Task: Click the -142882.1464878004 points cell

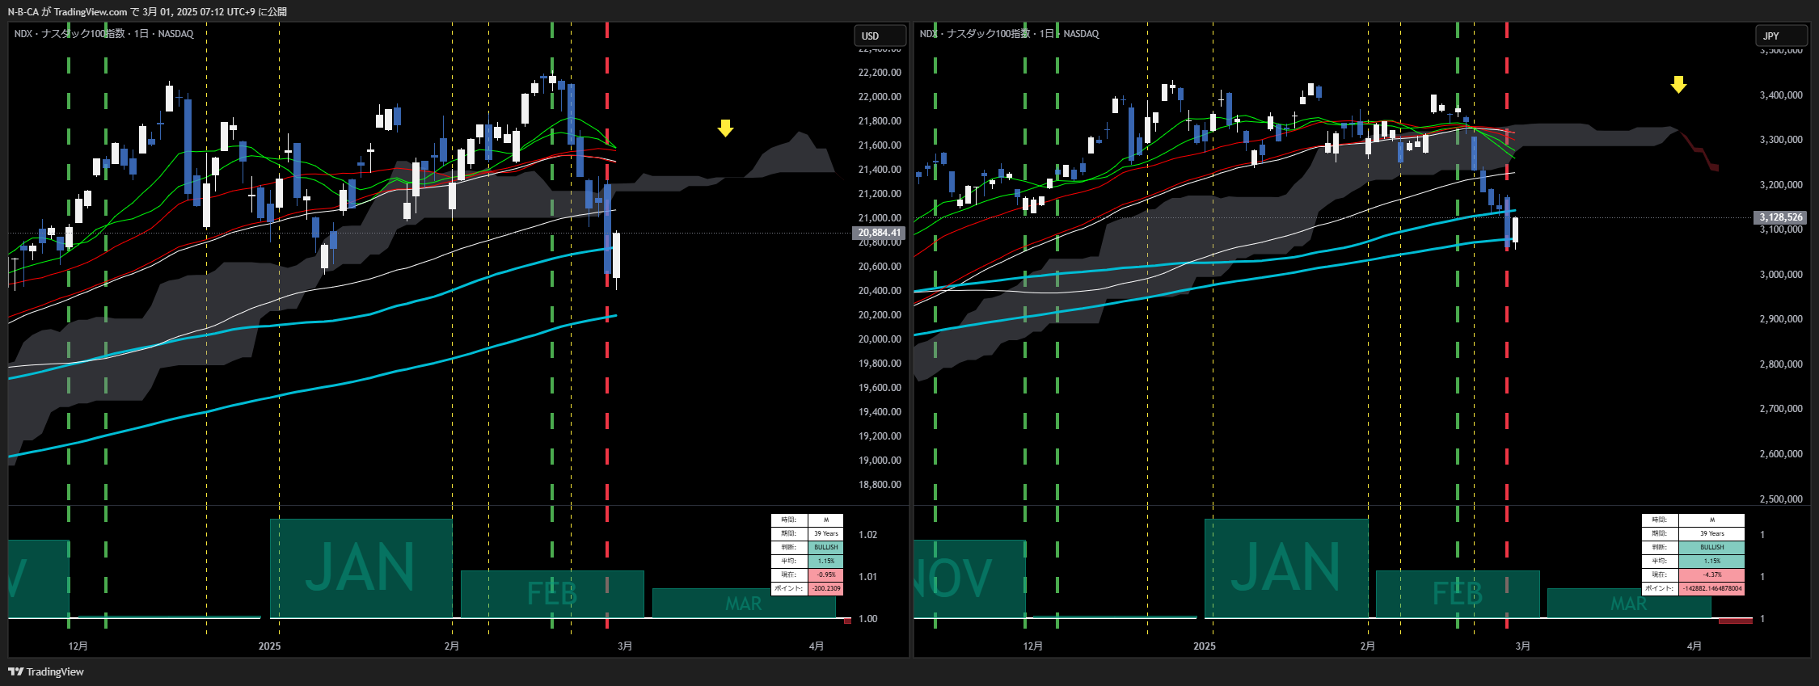Action: click(x=1711, y=588)
